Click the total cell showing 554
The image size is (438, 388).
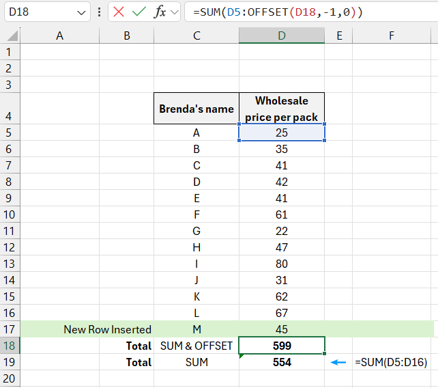(282, 362)
